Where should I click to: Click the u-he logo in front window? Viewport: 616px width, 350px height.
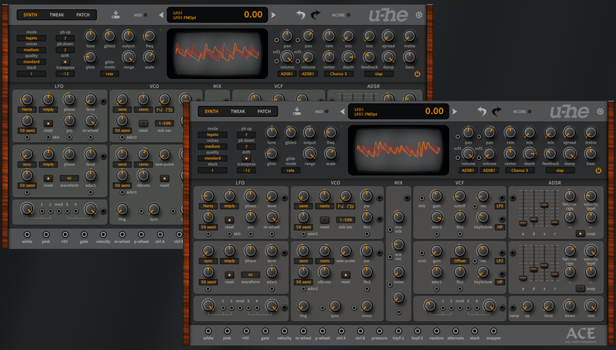[x=569, y=112]
